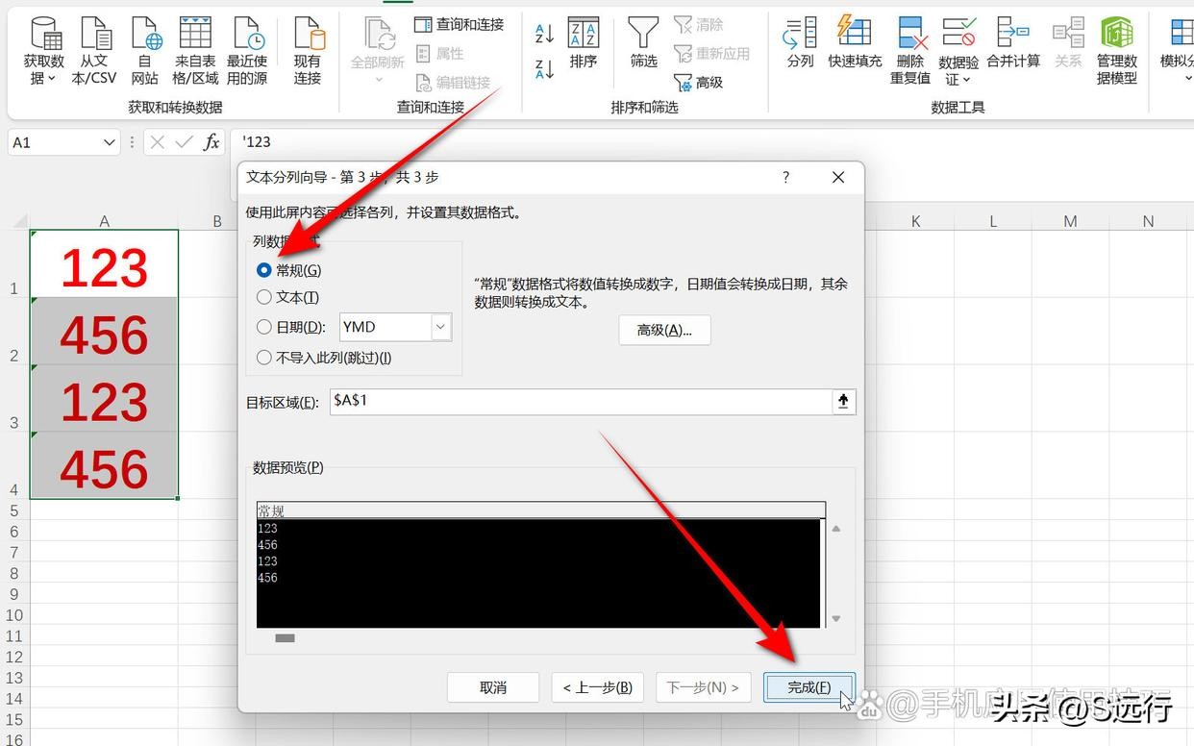The width and height of the screenshot is (1194, 746).
Task: Select column N header
Action: click(1148, 221)
